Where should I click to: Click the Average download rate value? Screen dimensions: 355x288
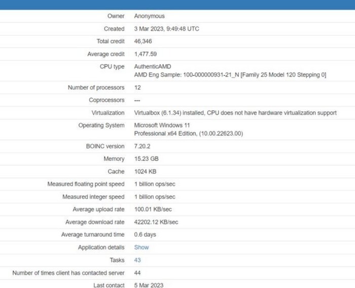pyautogui.click(x=156, y=222)
